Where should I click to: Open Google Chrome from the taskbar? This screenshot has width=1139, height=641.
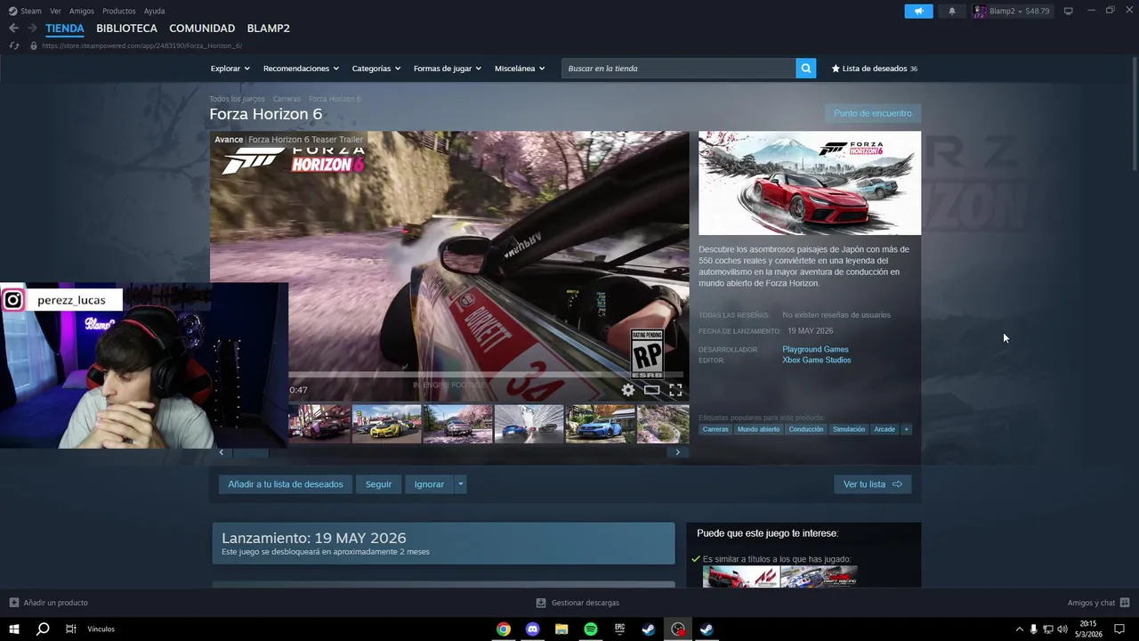point(504,629)
